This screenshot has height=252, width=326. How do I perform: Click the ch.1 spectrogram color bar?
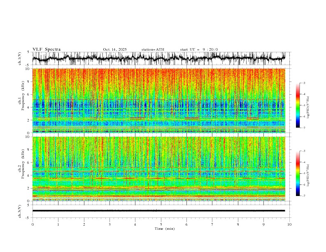click(298, 105)
